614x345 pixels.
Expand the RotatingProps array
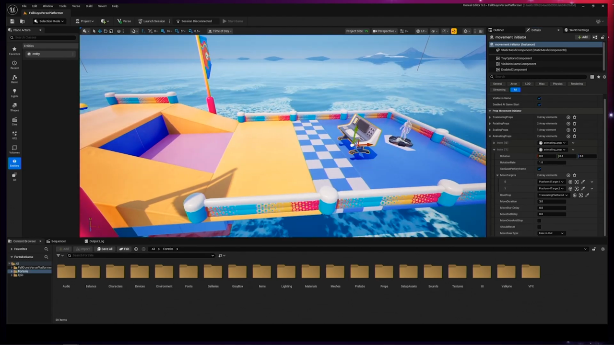pos(490,124)
